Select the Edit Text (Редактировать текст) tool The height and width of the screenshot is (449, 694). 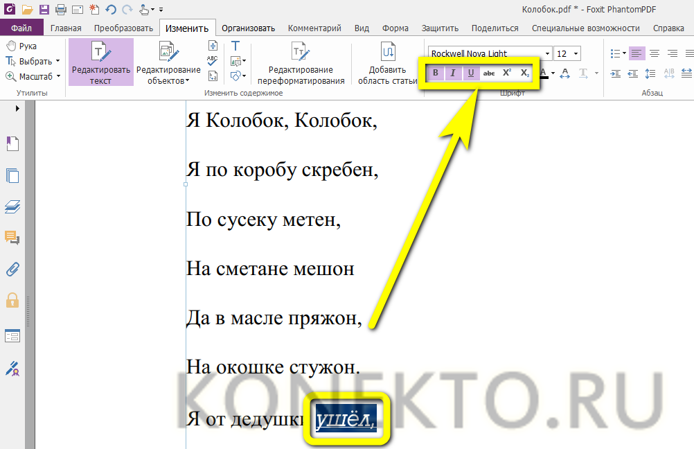[x=100, y=62]
